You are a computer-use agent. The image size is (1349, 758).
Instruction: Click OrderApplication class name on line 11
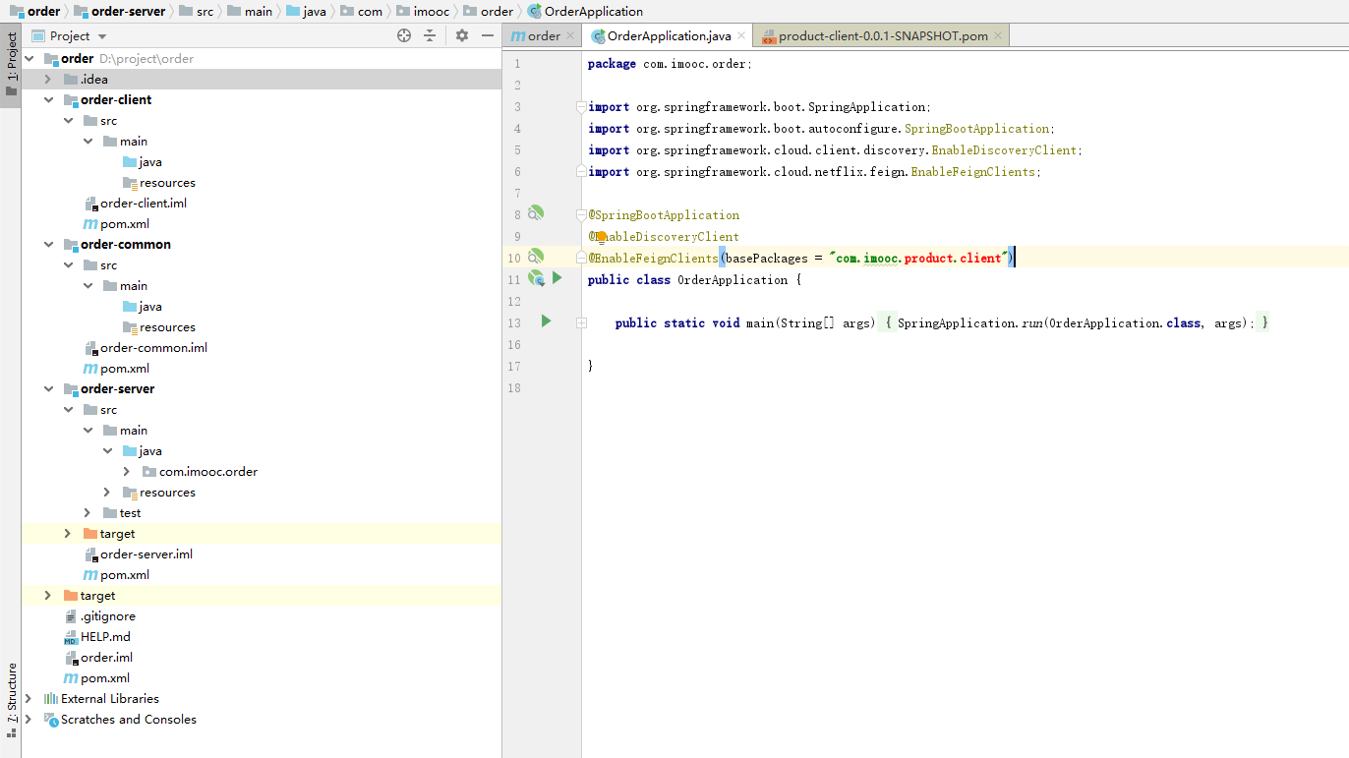click(x=733, y=279)
